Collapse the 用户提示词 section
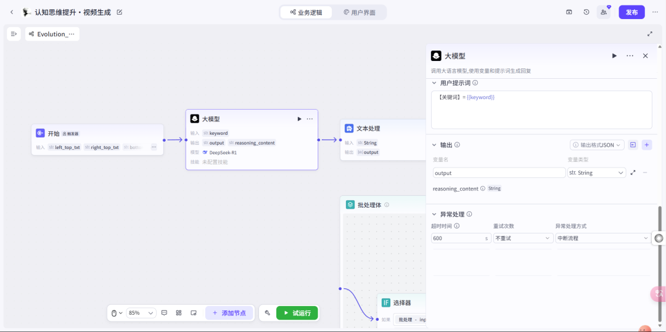This screenshot has width=666, height=332. [x=434, y=83]
